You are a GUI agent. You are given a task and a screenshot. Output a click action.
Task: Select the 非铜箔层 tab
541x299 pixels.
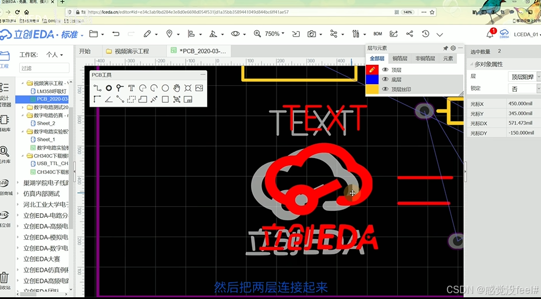[424, 59]
